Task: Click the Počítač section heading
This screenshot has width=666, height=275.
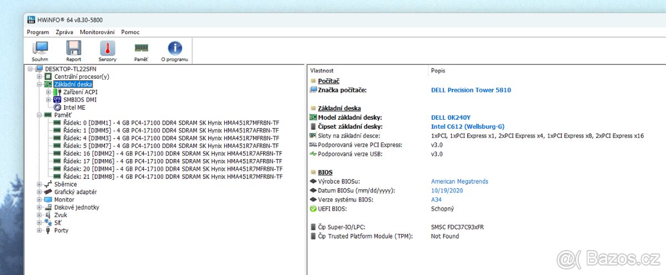Action: click(329, 81)
